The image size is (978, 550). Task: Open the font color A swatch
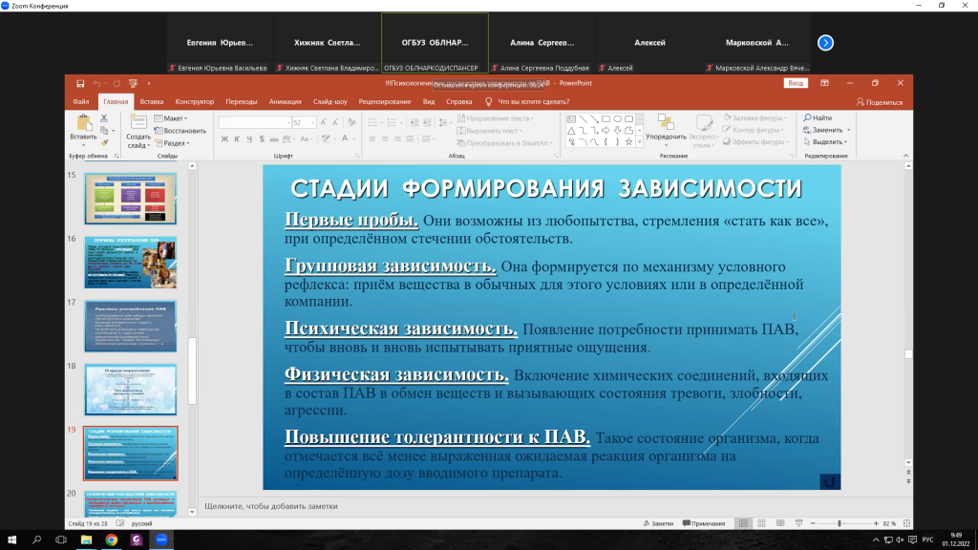pos(345,139)
